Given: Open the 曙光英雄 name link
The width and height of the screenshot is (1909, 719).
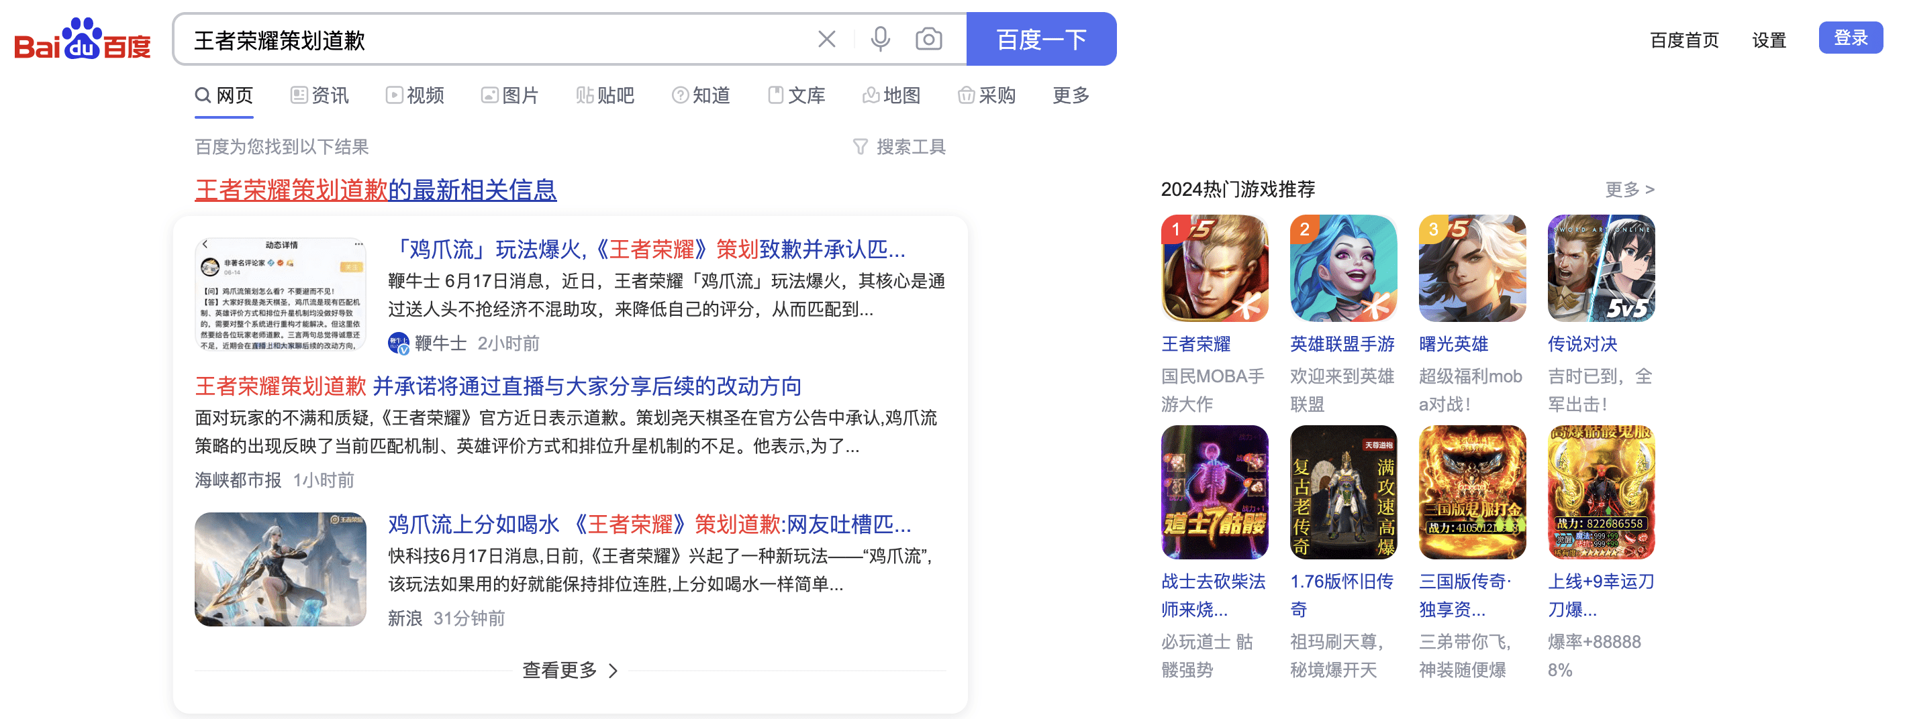Looking at the screenshot, I should pyautogui.click(x=1453, y=343).
